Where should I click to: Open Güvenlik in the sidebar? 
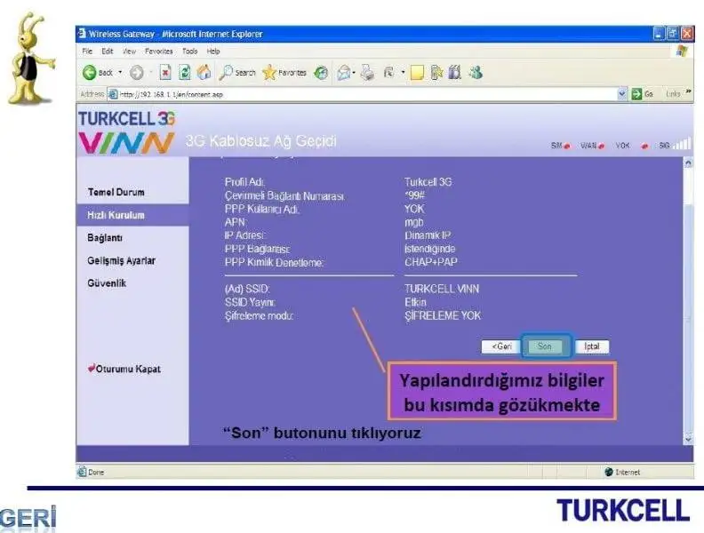(x=107, y=283)
